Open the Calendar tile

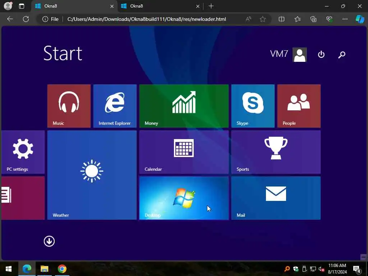184,152
